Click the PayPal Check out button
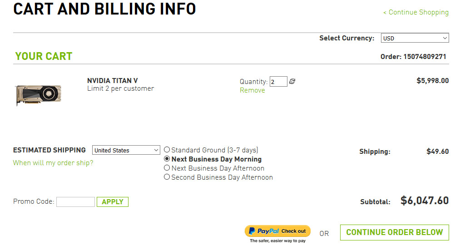 tap(277, 231)
